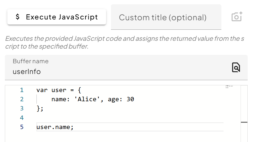The width and height of the screenshot is (255, 142).
Task: Click line number 3 in the gutter
Action: pos(22,108)
